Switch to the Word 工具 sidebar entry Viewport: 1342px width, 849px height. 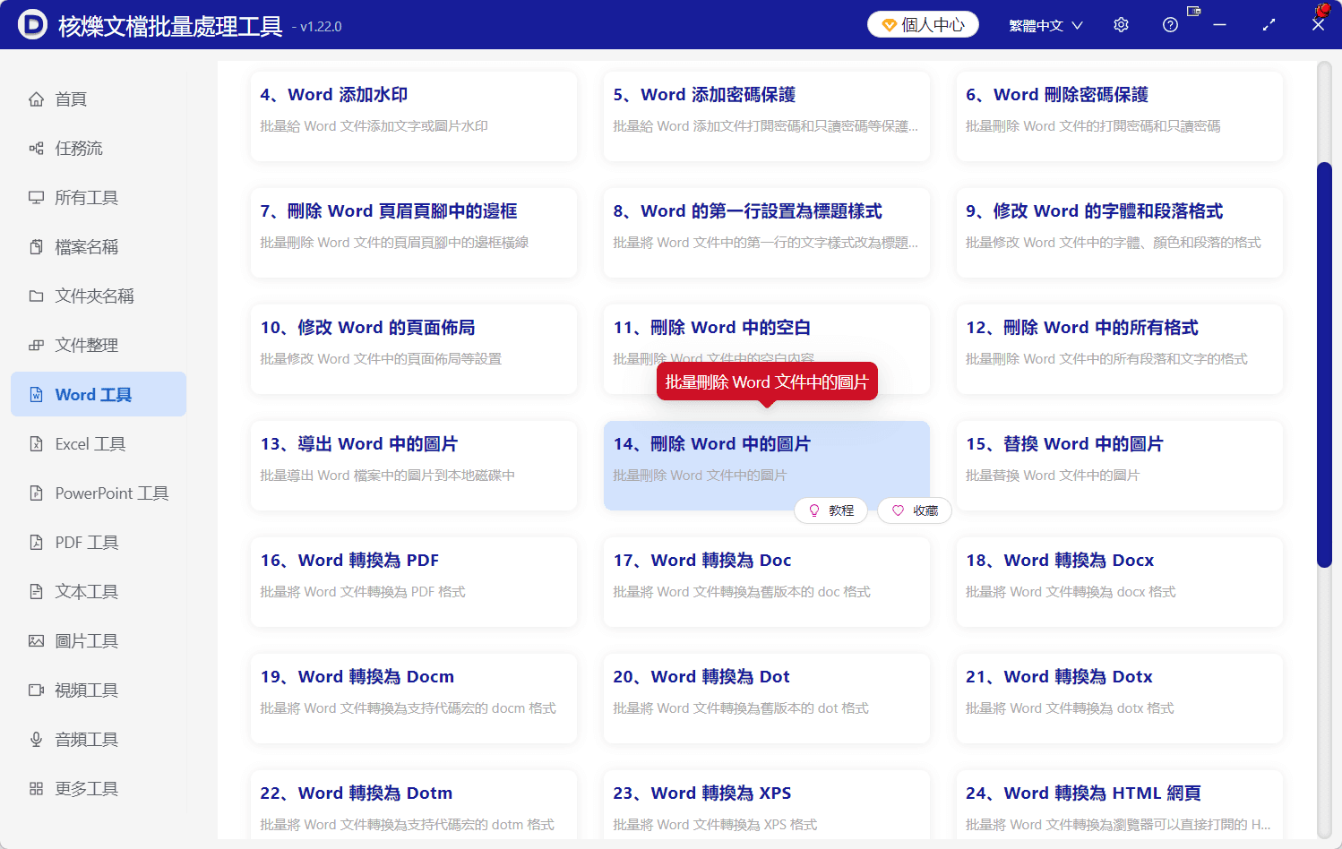pos(99,394)
